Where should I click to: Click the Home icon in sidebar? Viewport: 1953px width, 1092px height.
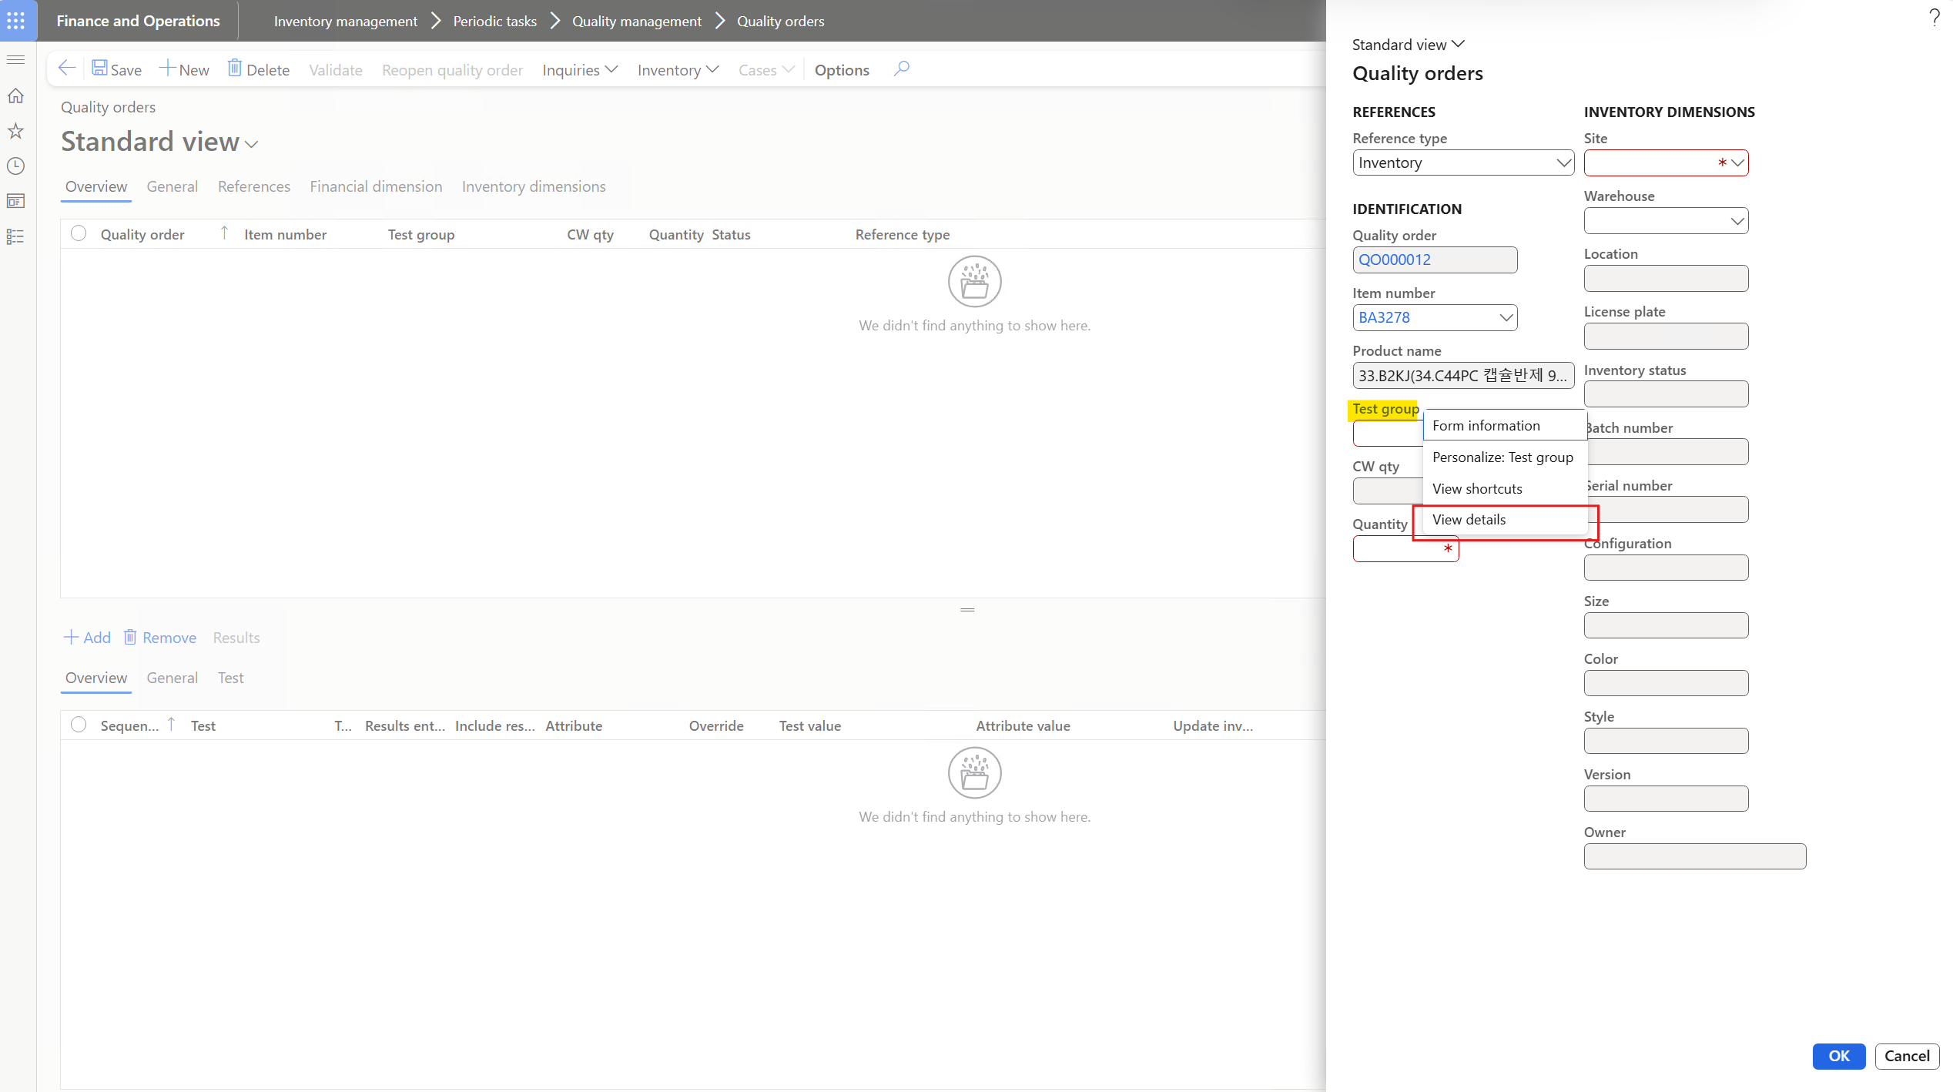point(16,96)
